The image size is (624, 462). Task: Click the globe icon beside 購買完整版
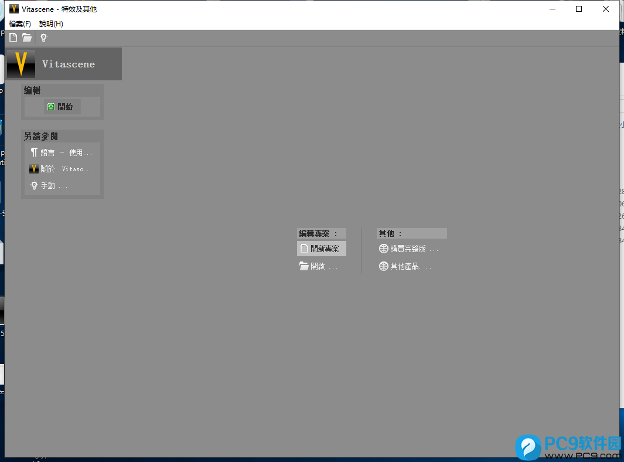point(384,249)
